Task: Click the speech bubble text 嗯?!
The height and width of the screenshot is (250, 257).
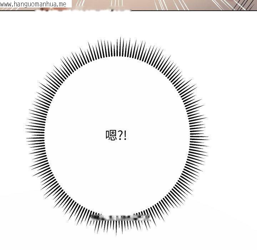Action: (x=116, y=135)
